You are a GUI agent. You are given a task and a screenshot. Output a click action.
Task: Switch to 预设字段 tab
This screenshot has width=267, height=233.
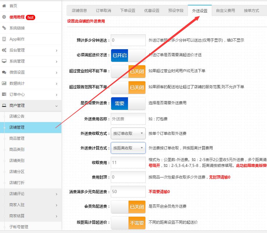coord(176,10)
